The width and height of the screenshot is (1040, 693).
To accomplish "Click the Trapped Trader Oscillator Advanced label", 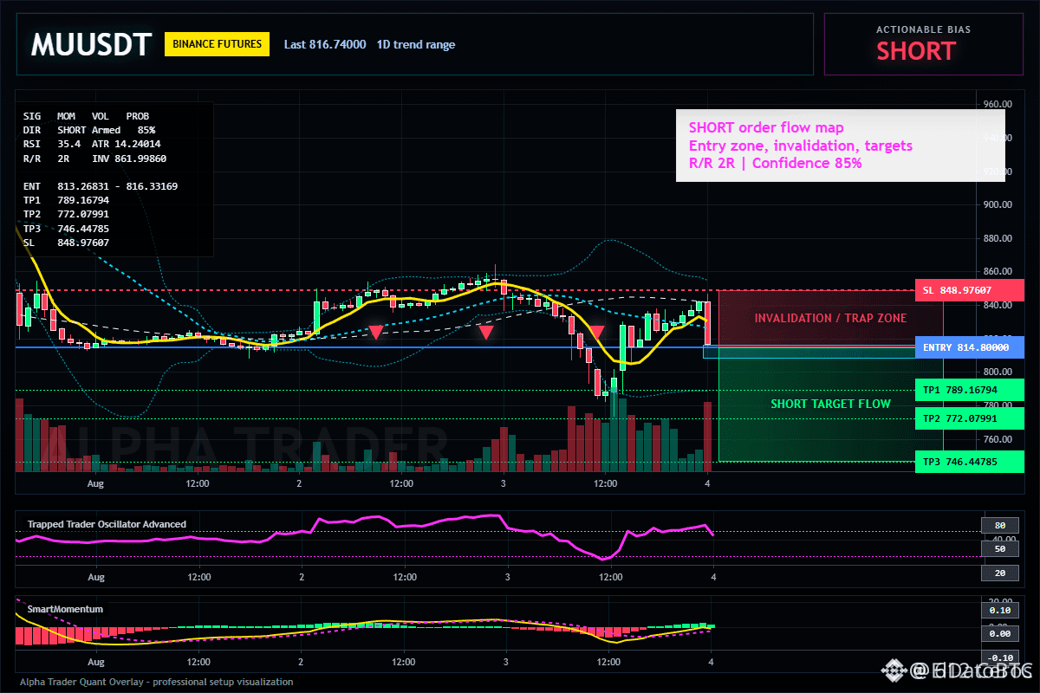I will [107, 524].
